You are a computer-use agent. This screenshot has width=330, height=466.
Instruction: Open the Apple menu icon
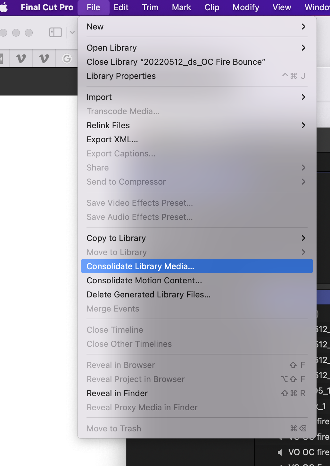(x=4, y=7)
